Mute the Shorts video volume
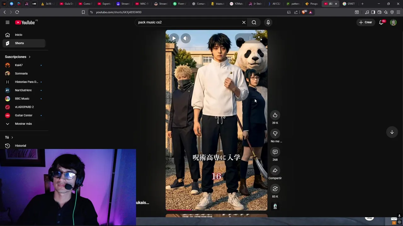Image resolution: width=403 pixels, height=226 pixels. tap(185, 38)
